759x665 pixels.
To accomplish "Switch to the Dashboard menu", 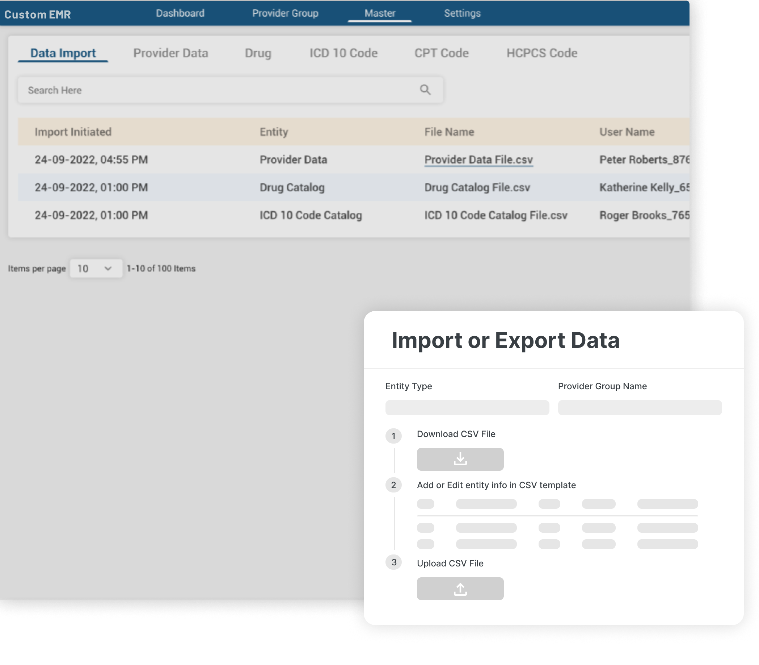I will pos(180,13).
